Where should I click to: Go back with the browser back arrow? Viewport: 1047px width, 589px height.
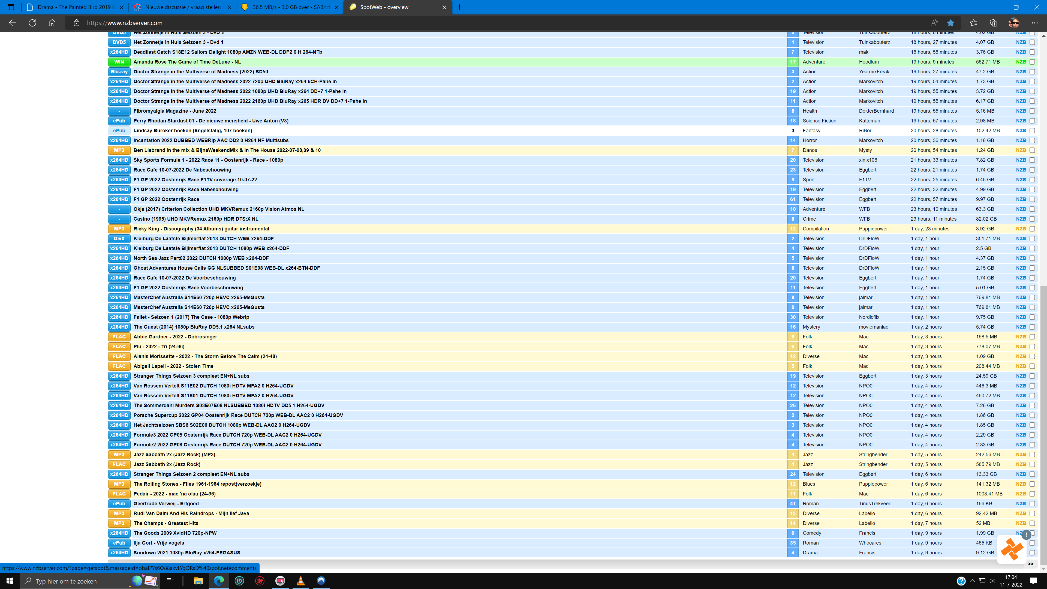[x=13, y=23]
